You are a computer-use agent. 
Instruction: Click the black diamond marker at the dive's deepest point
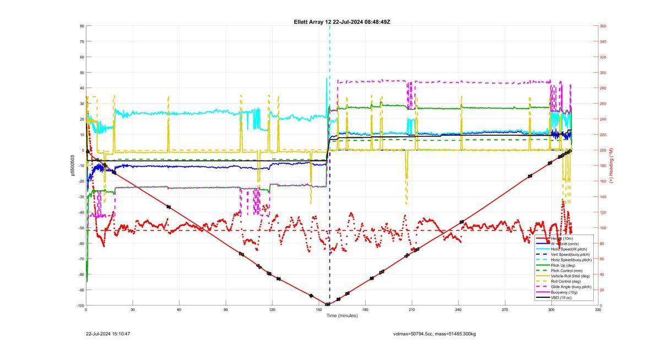coord(328,304)
